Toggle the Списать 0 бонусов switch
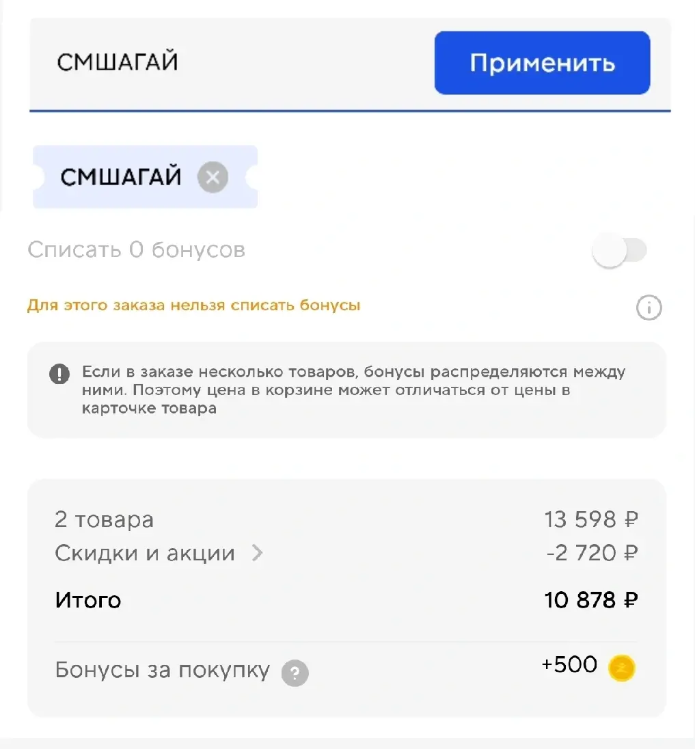Screen dimensions: 695x749 pyautogui.click(x=619, y=251)
